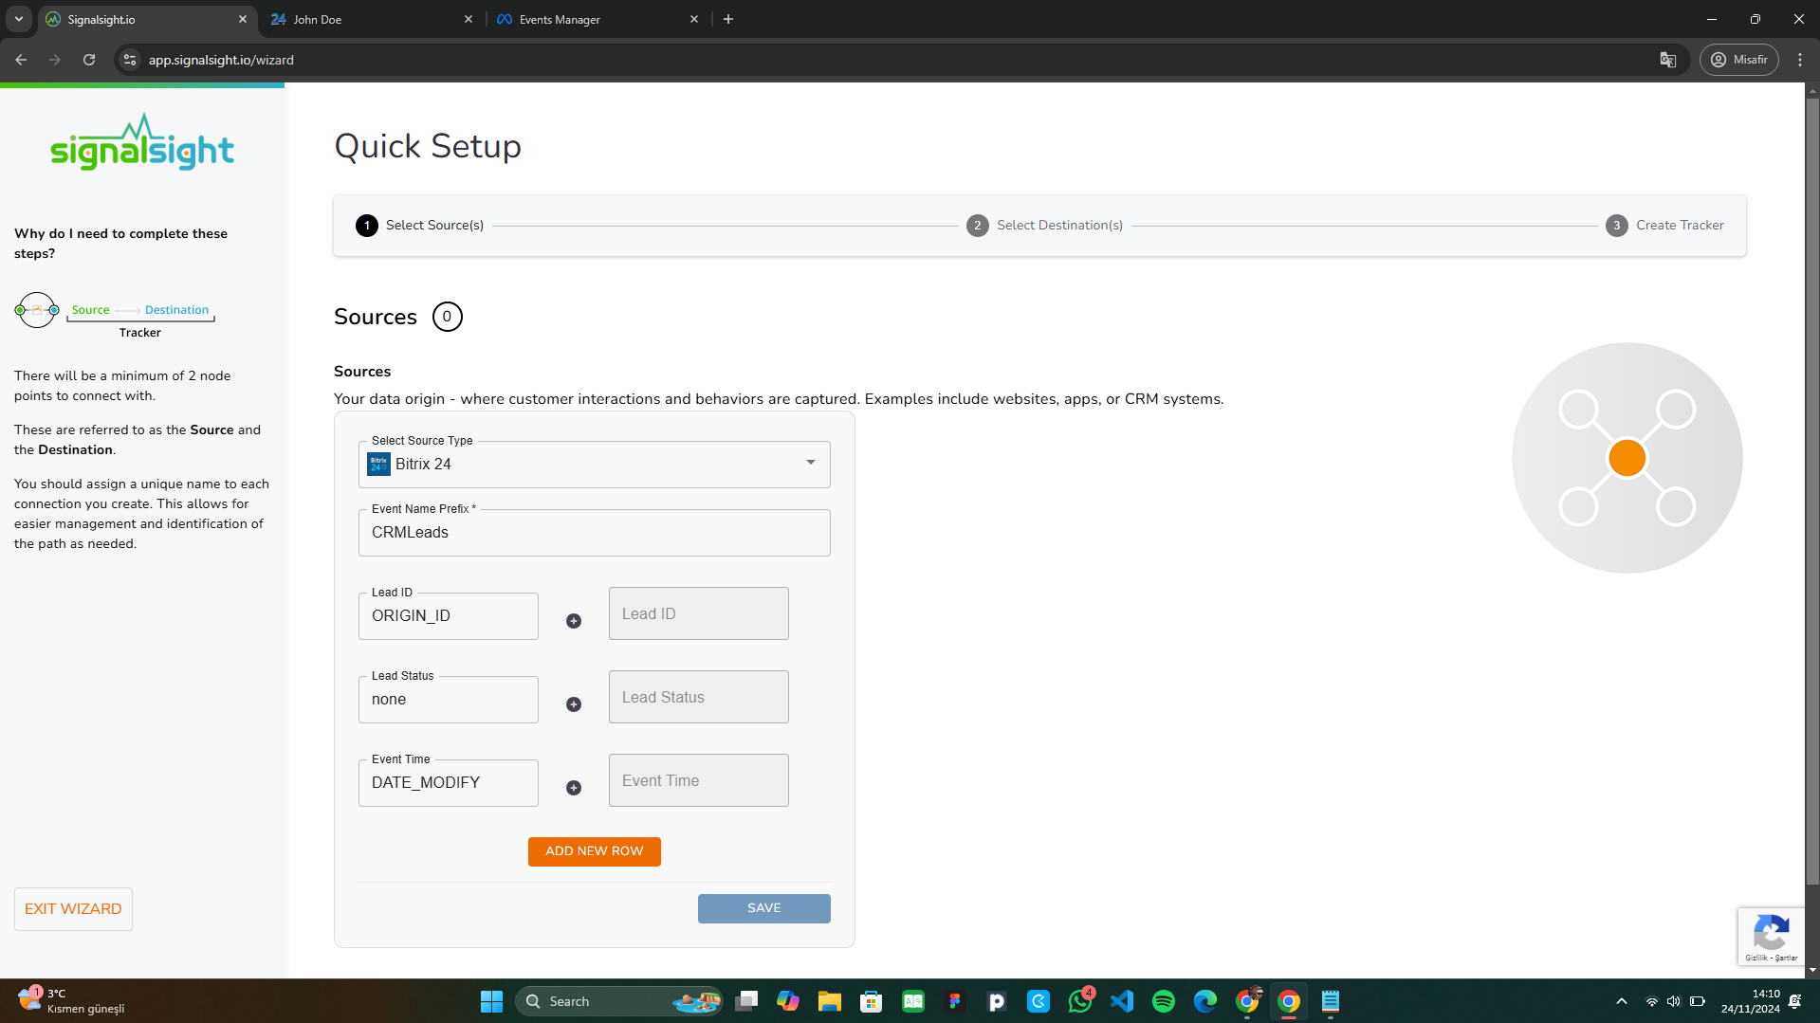This screenshot has height=1023, width=1820.
Task: Click the site information icon in address bar
Action: pyautogui.click(x=130, y=60)
